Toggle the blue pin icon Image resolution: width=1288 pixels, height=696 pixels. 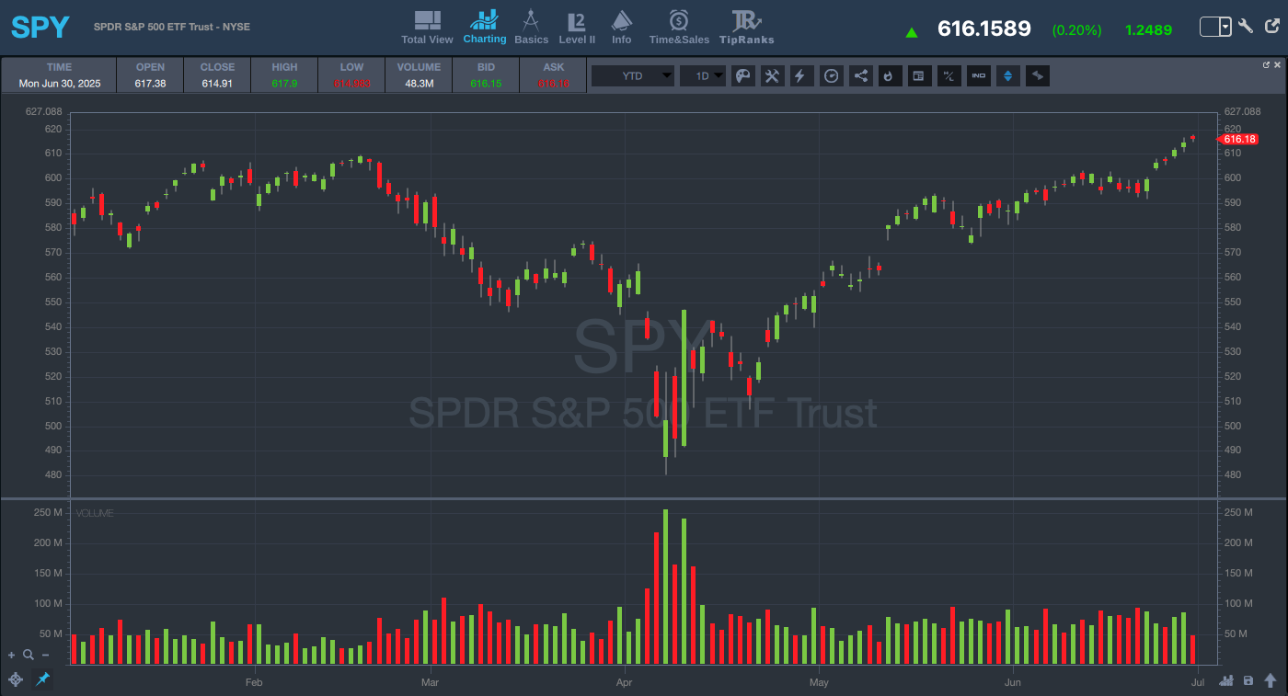point(42,679)
